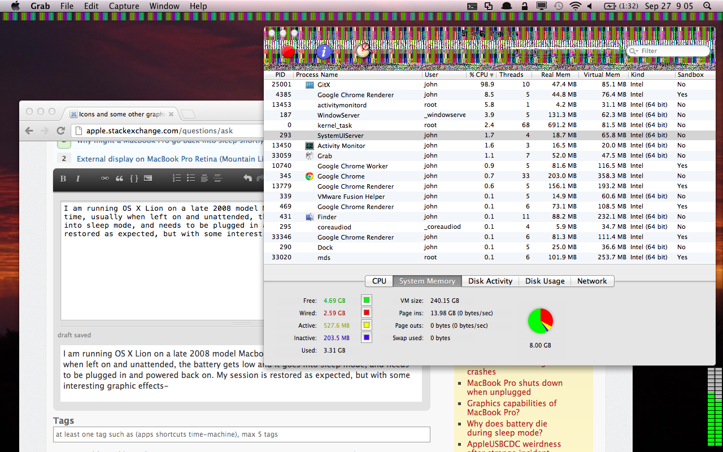The width and height of the screenshot is (723, 452).
Task: Open the File menu
Action: [x=67, y=6]
